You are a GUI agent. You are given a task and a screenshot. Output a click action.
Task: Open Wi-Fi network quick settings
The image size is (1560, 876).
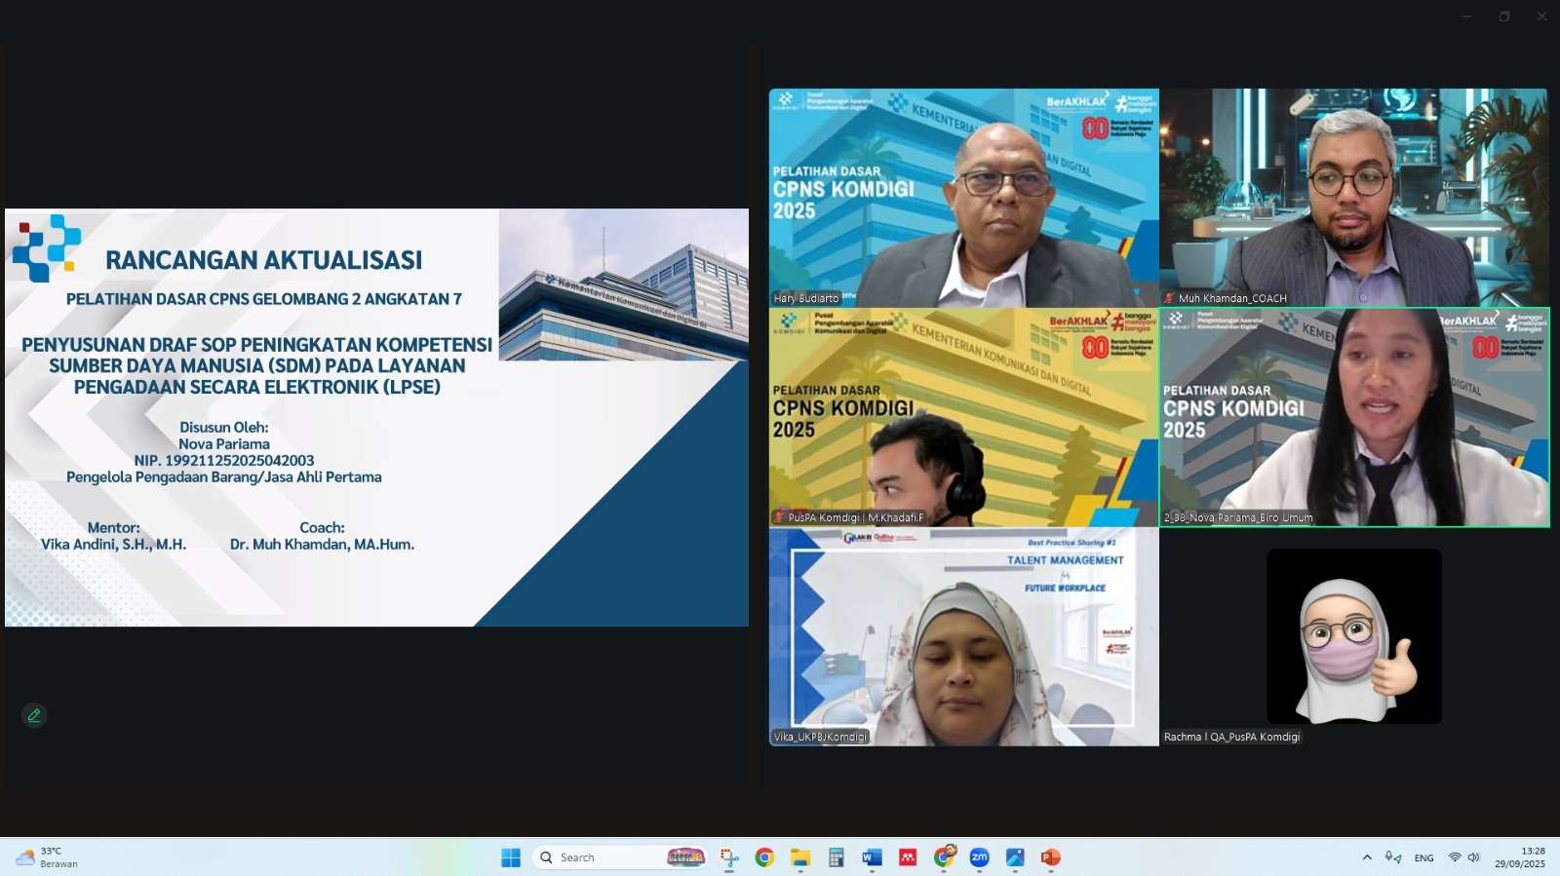[x=1455, y=857]
